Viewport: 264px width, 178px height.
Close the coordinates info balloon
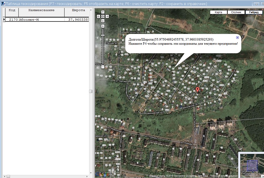coord(237,38)
